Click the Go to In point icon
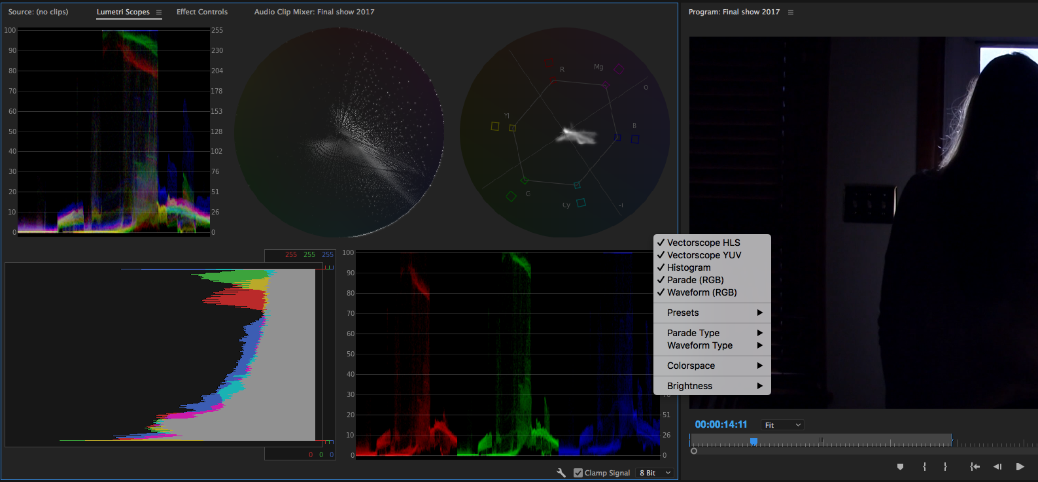The image size is (1038, 482). point(975,466)
